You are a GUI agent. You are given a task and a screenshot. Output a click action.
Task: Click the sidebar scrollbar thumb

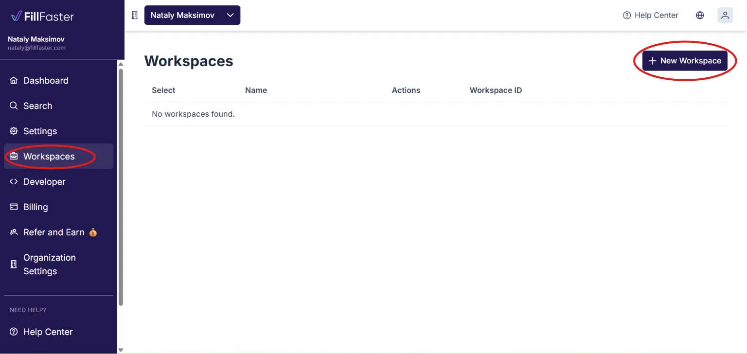[x=121, y=187]
